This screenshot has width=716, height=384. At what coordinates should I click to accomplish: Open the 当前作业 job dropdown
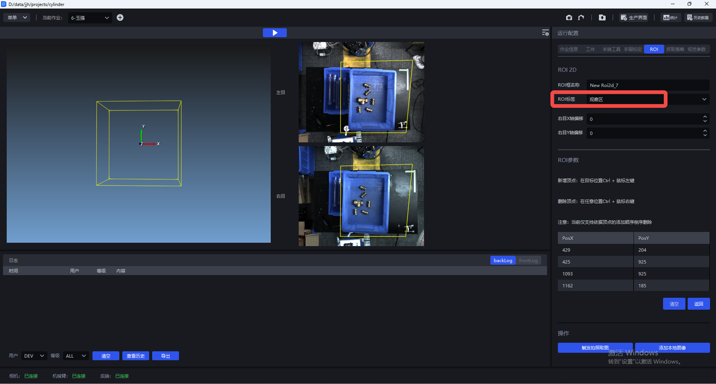[x=90, y=18]
